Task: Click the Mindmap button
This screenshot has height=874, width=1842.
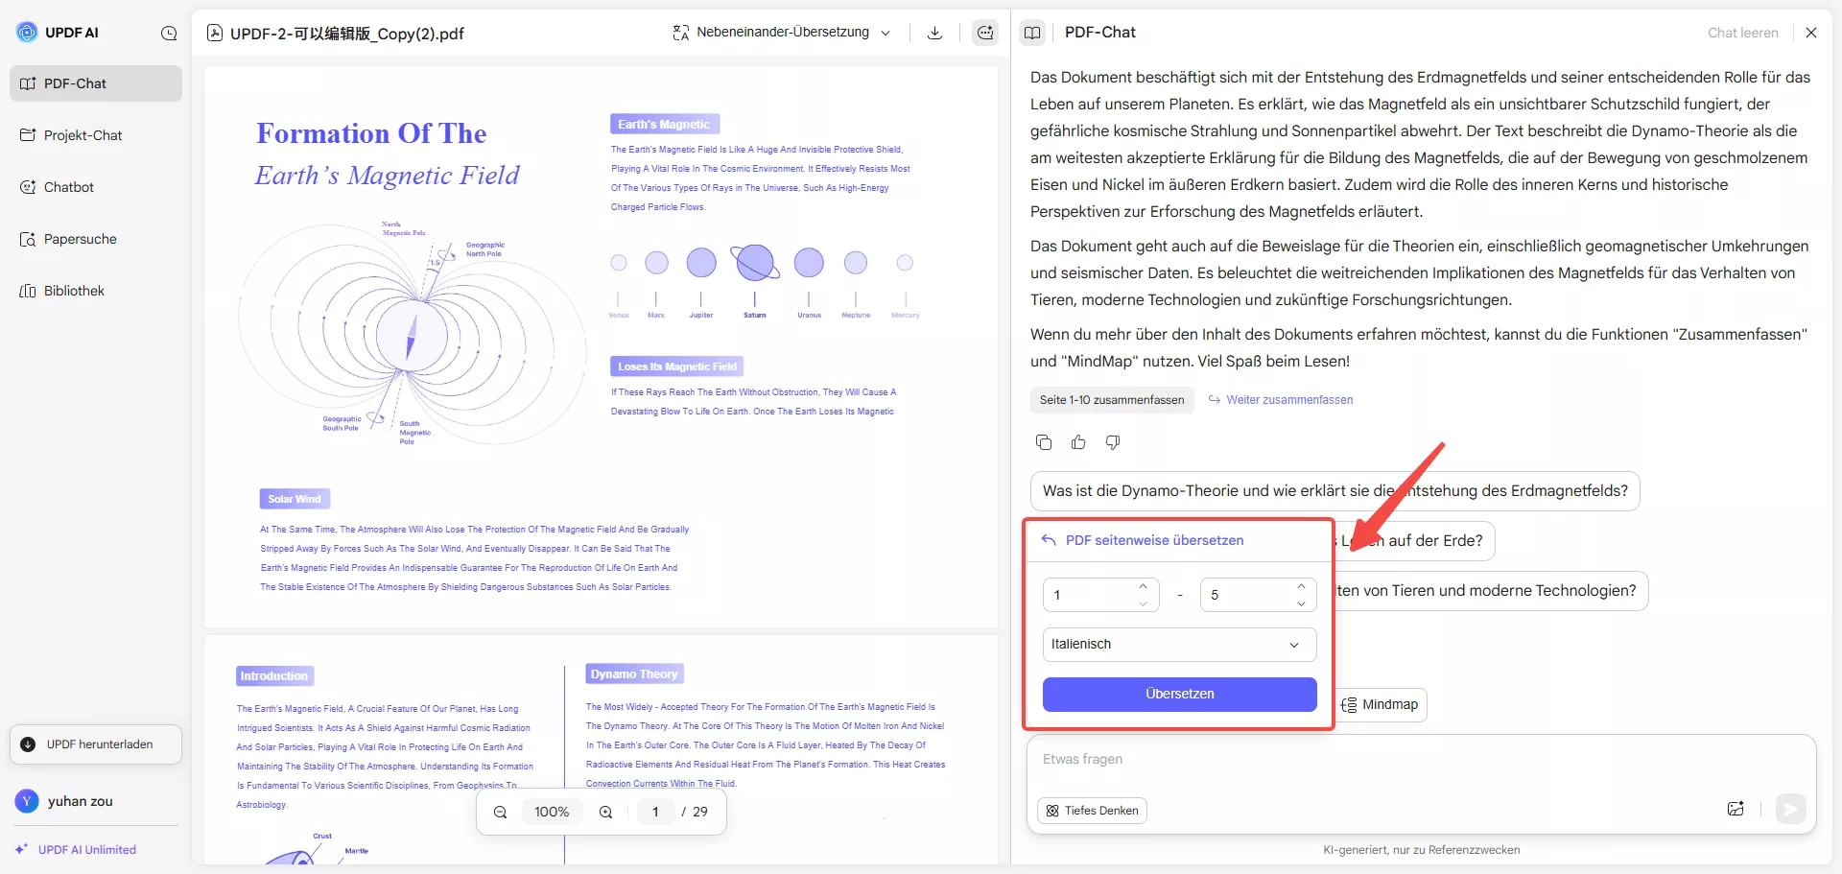Action: pyautogui.click(x=1381, y=705)
